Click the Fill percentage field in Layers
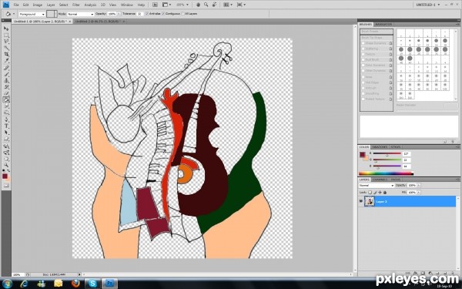The image size is (462, 289). (x=411, y=192)
